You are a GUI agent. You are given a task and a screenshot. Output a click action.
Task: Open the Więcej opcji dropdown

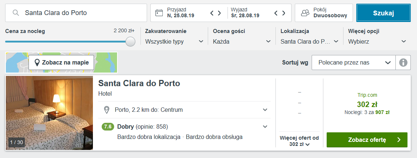coord(377,41)
